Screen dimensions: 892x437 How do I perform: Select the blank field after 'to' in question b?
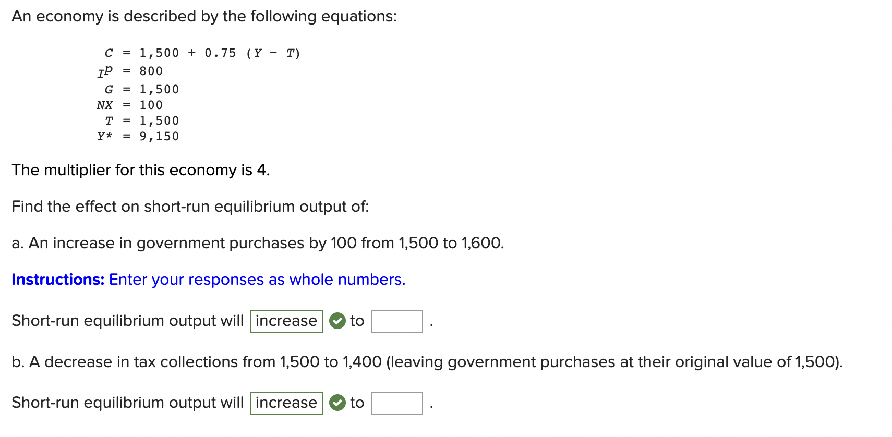click(x=396, y=404)
